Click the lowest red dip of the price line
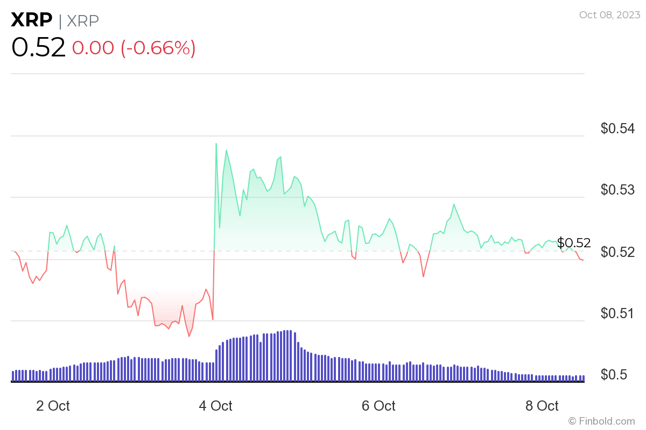Viewport: 646px width, 430px height. point(189,336)
